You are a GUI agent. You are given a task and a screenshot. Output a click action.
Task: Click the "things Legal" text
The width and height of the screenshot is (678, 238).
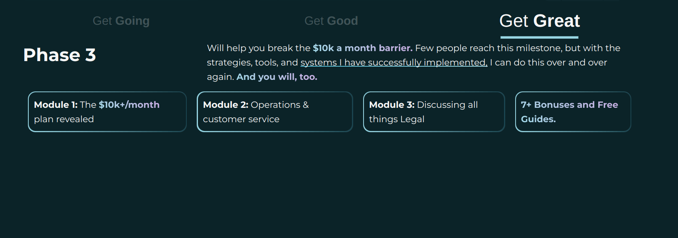pos(396,119)
